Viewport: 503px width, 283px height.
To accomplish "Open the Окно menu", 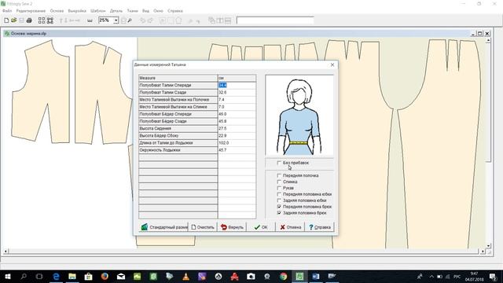I will 158,11.
